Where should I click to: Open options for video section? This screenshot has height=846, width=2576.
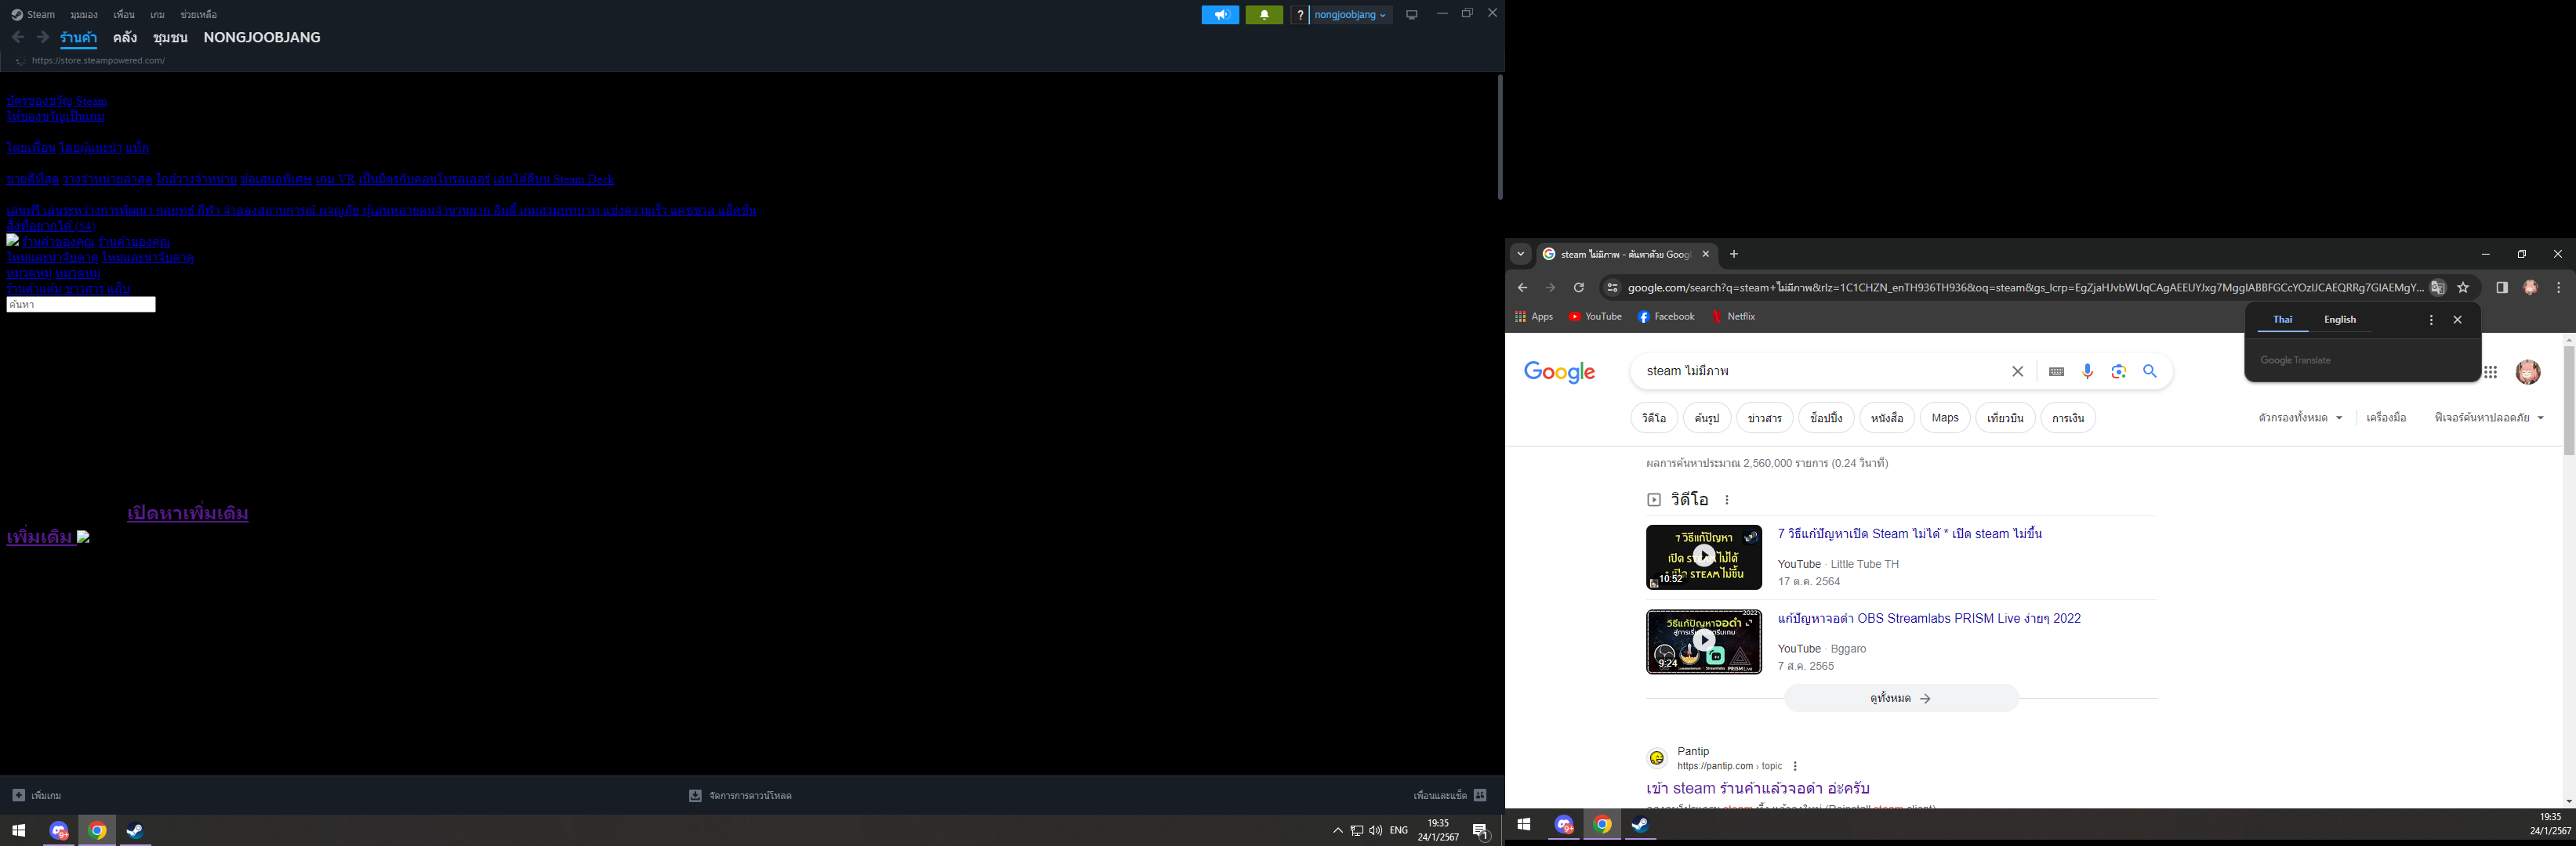1727,500
